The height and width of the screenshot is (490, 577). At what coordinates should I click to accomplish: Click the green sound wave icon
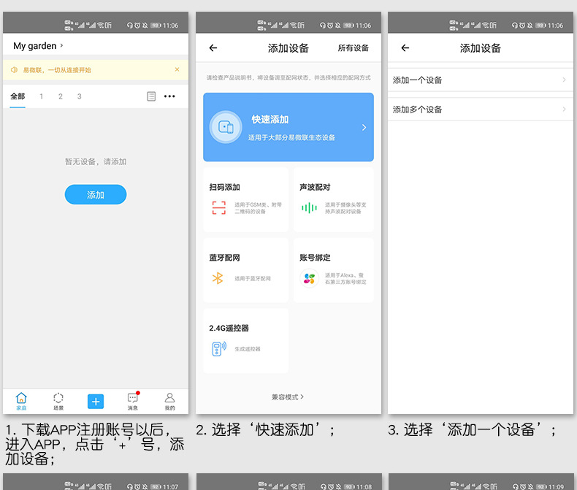point(309,208)
